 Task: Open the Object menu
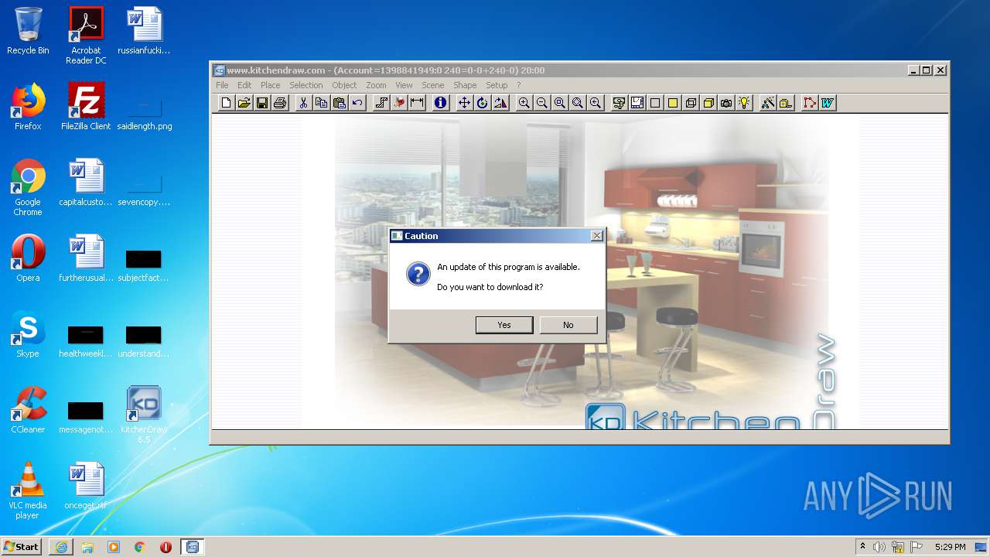tap(344, 85)
